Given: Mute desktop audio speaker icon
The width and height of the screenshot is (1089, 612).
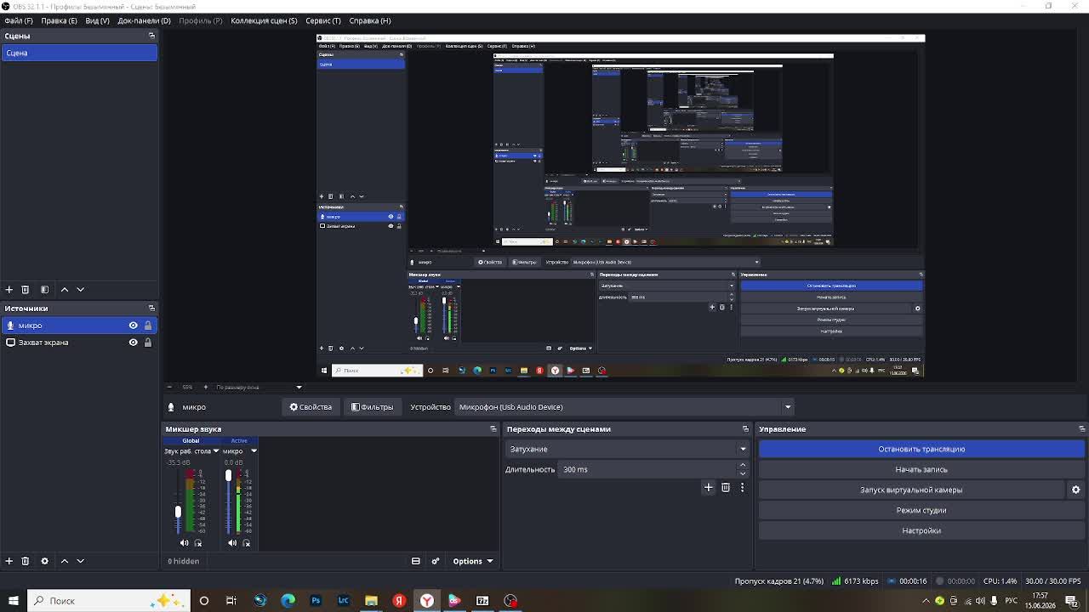Looking at the screenshot, I should [x=185, y=542].
